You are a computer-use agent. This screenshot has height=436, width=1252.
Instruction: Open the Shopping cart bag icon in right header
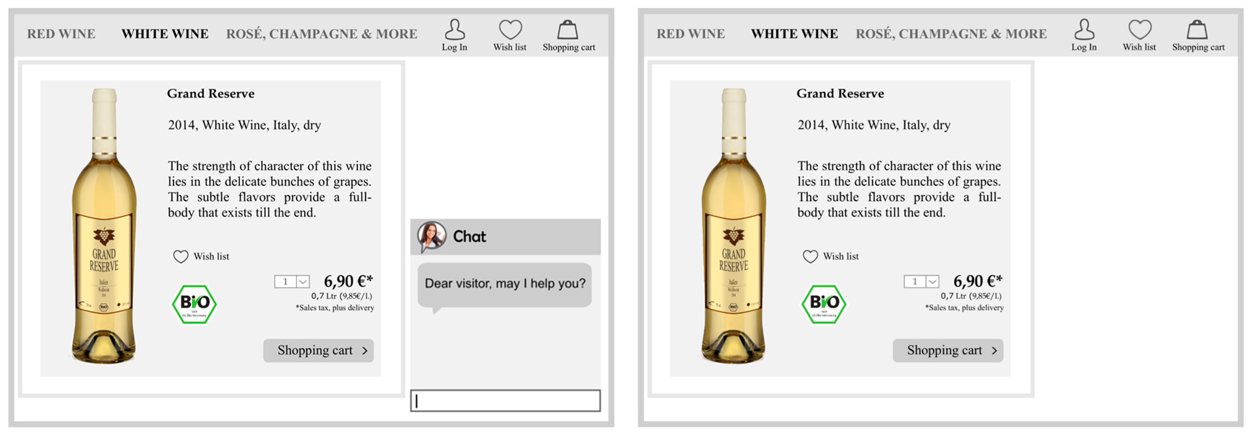point(1197,30)
